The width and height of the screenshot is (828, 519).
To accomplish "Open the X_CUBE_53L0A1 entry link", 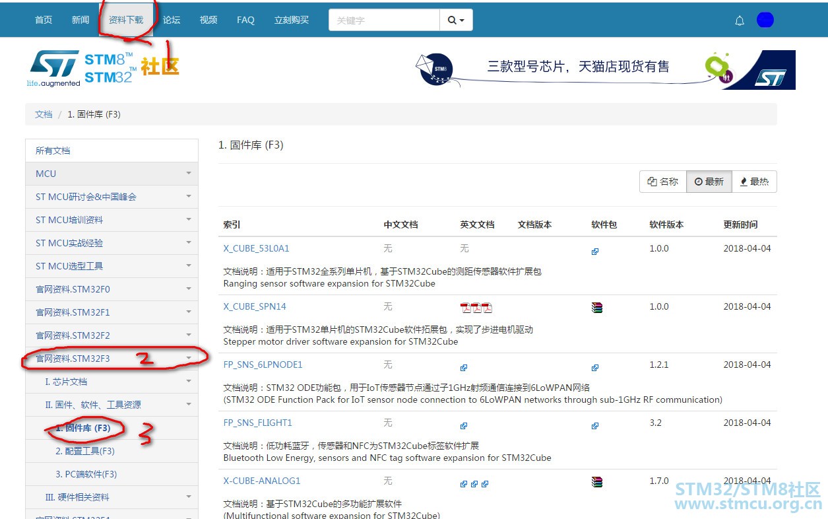I will [x=256, y=249].
